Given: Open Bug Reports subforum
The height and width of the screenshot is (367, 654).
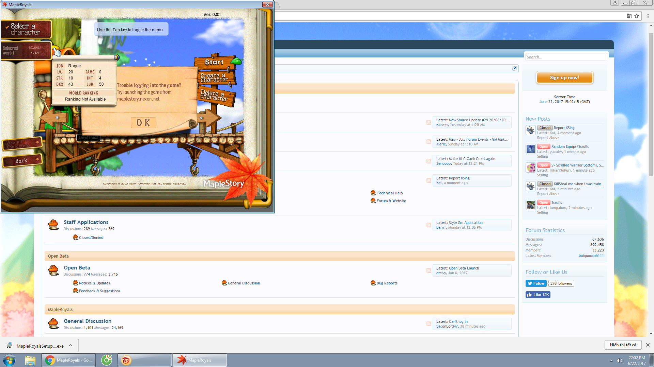Looking at the screenshot, I should click(387, 283).
